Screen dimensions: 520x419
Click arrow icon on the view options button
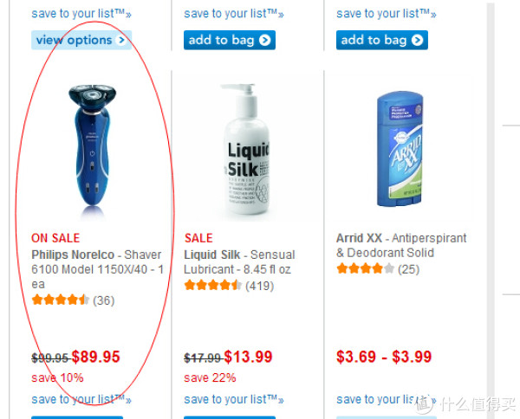[x=121, y=40]
